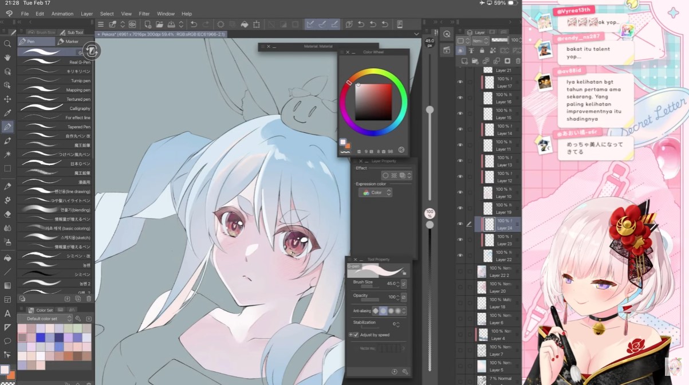Select the Text tool
The height and width of the screenshot is (385, 689).
click(x=7, y=313)
